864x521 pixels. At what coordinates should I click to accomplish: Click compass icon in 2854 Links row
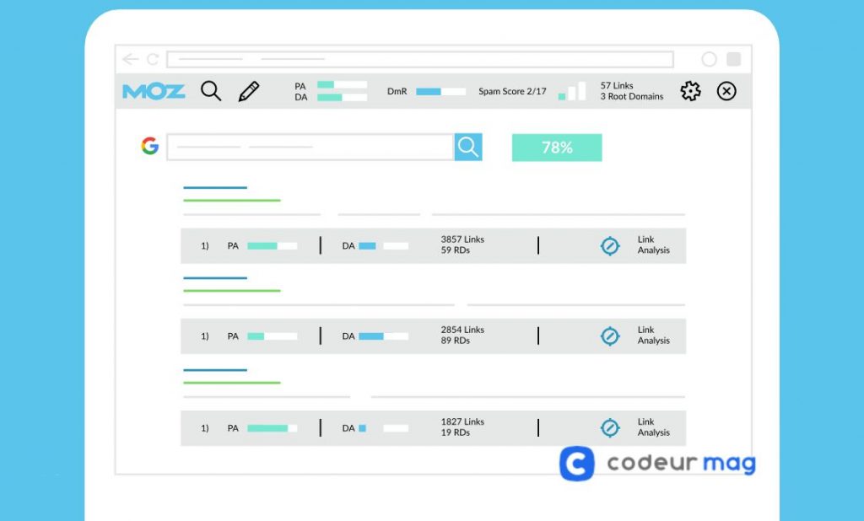(610, 336)
